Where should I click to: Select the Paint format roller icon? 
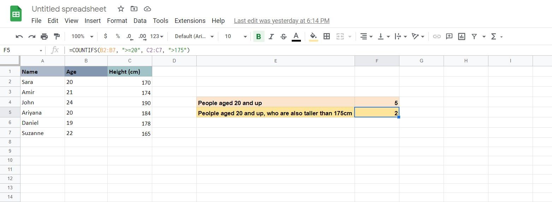57,36
